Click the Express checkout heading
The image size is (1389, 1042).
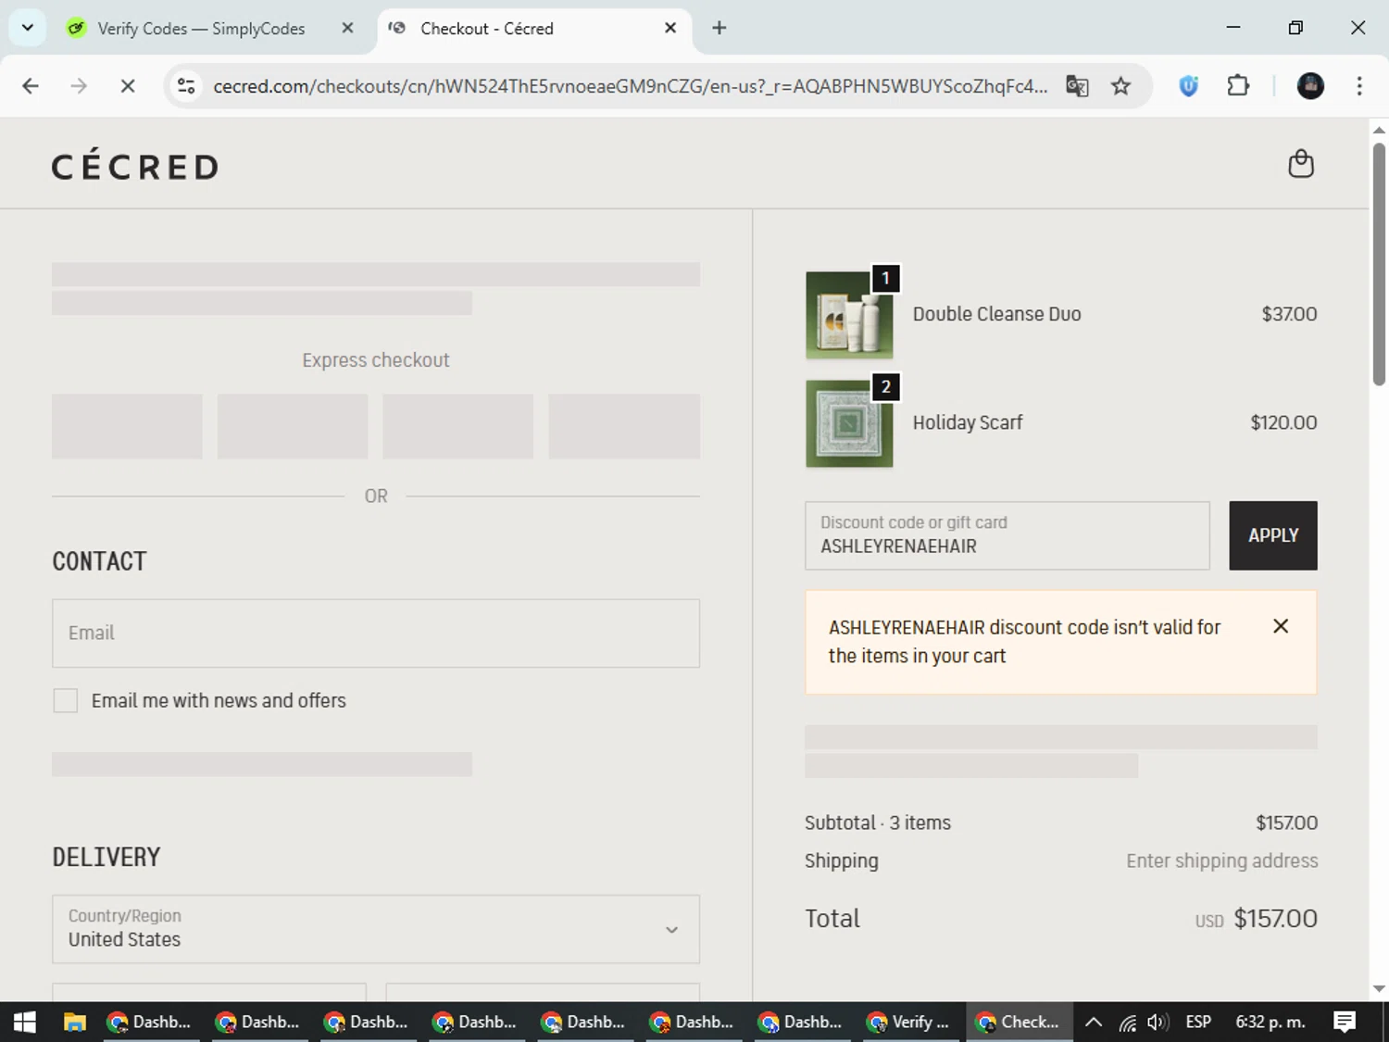(376, 360)
